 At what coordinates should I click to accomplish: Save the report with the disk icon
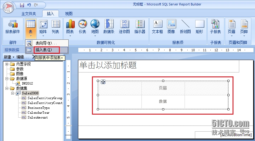(22, 5)
